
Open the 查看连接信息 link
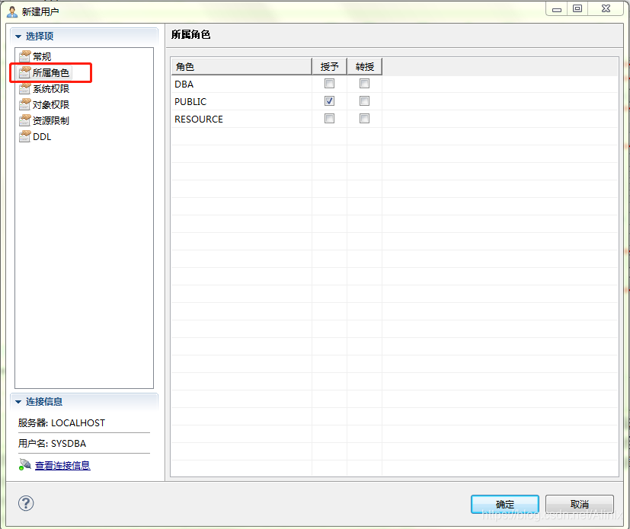62,465
